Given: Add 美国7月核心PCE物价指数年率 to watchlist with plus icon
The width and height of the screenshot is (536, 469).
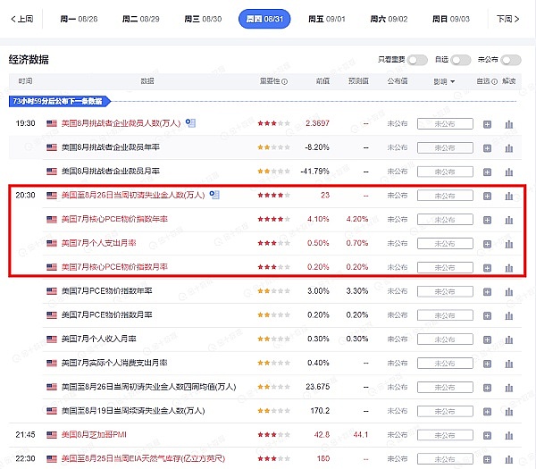Looking at the screenshot, I should coord(487,219).
